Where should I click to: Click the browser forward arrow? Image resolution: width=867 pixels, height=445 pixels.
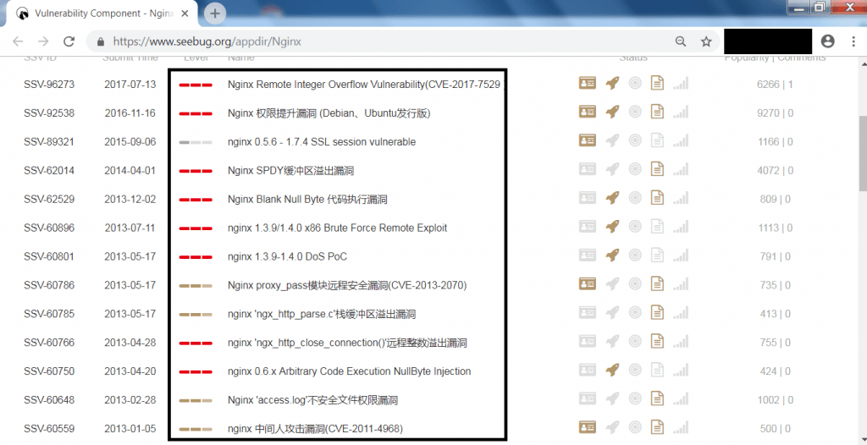pos(43,41)
